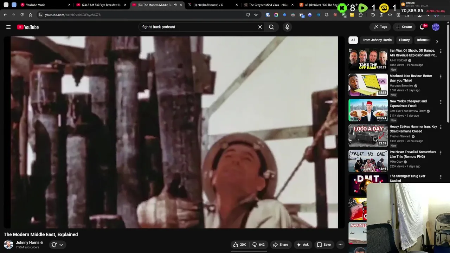Image resolution: width=450 pixels, height=253 pixels.
Task: Run search with magnifier button
Action: [271, 27]
